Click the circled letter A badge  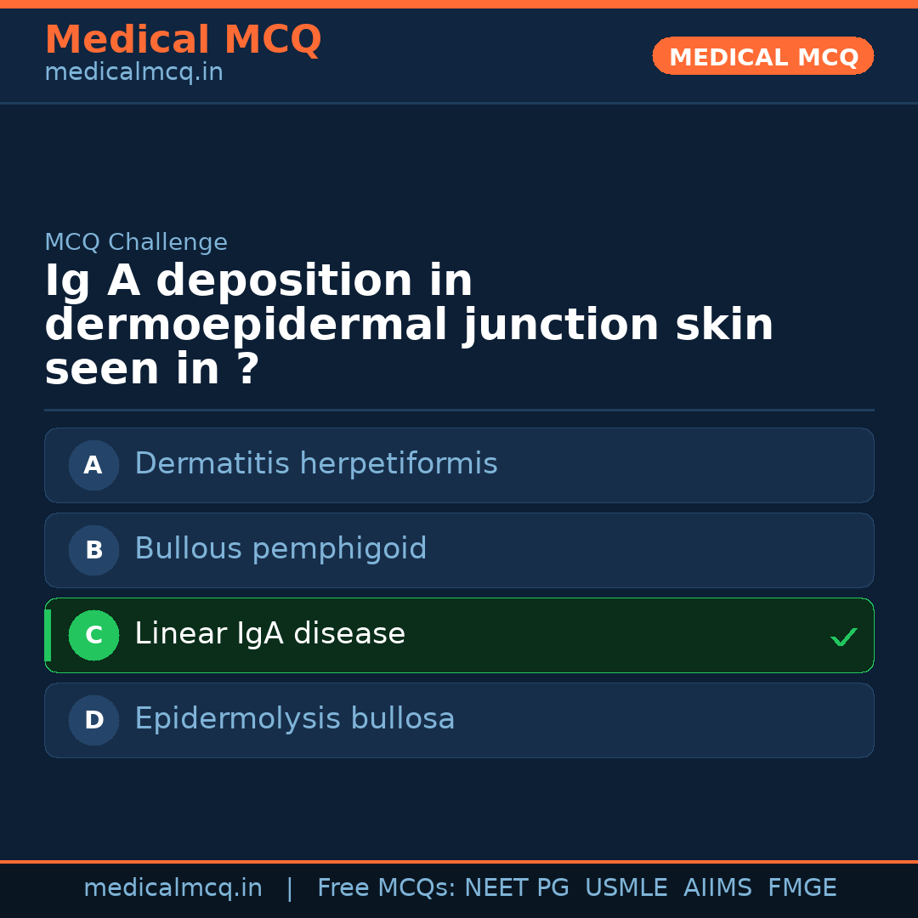[x=93, y=465]
